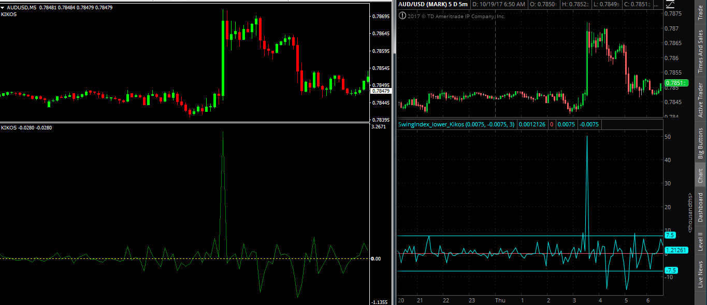
Task: Expand the AUDUSD,M5 chart dropdown arrow
Action: tap(3, 8)
